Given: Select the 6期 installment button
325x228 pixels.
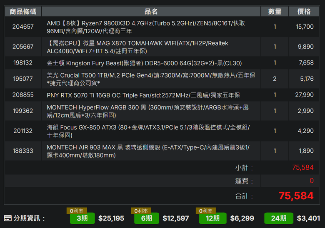Looking at the screenshot, I should pos(147,218).
